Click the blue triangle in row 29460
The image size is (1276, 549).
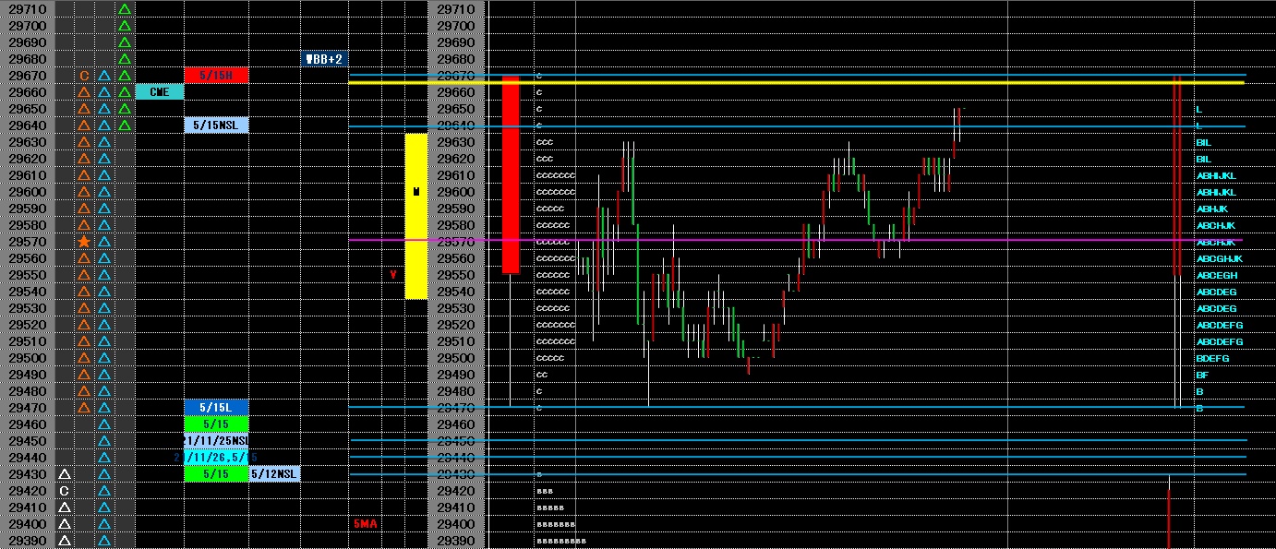point(104,424)
